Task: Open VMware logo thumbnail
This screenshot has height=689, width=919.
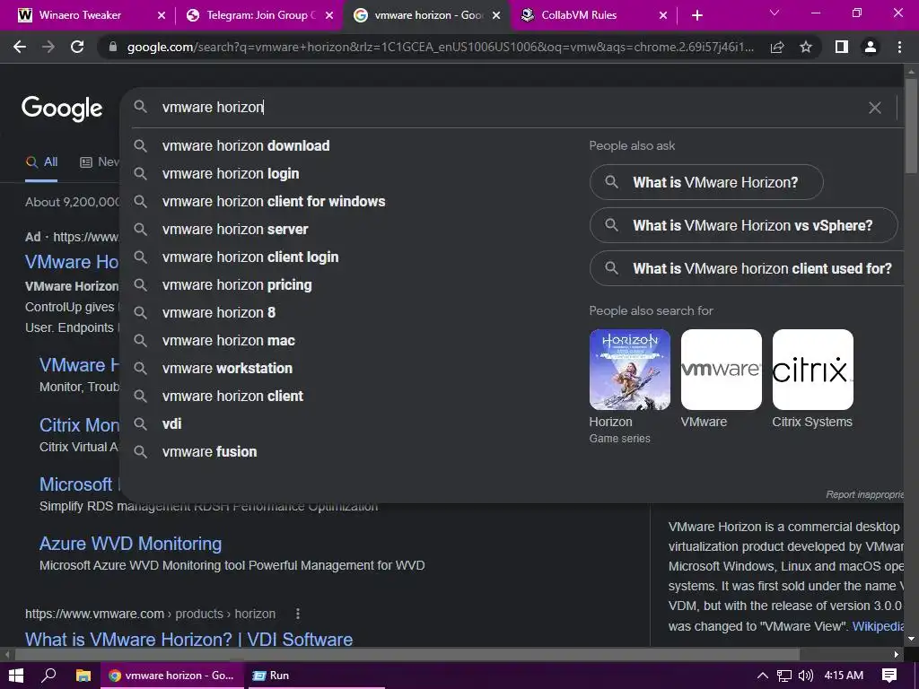Action: pos(721,370)
